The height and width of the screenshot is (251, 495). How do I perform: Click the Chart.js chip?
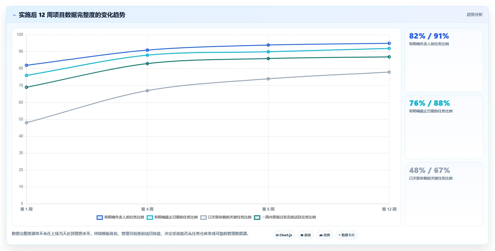point(284,235)
